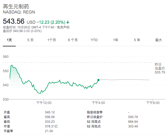Click the 市盈率 row label
This screenshot has height=135, width=168.
(8, 131)
